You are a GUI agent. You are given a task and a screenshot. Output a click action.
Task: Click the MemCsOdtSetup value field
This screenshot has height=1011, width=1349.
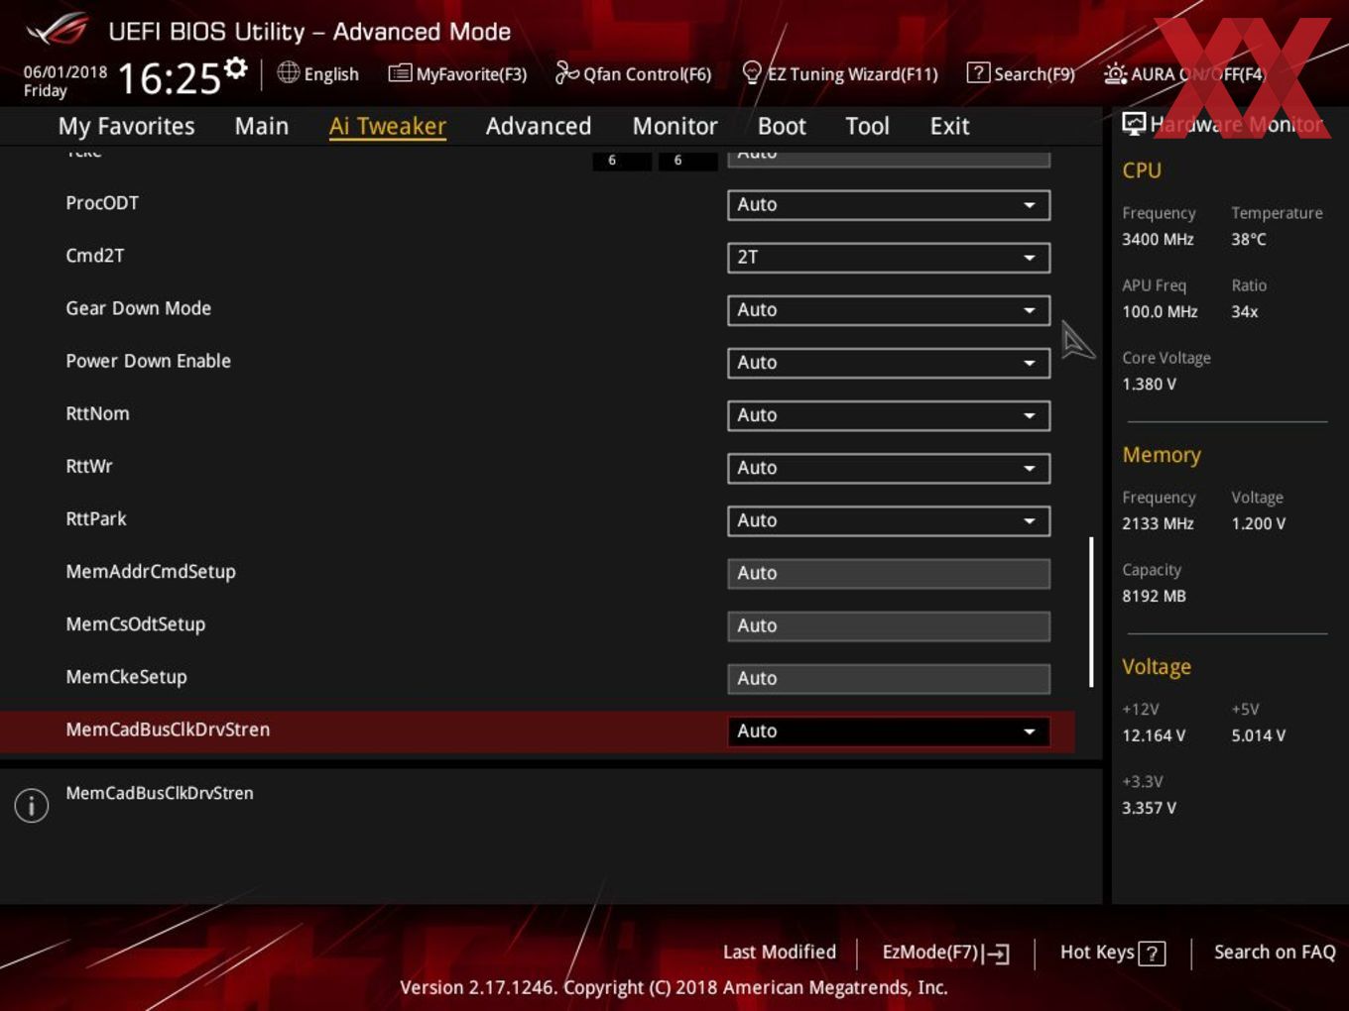pyautogui.click(x=889, y=625)
